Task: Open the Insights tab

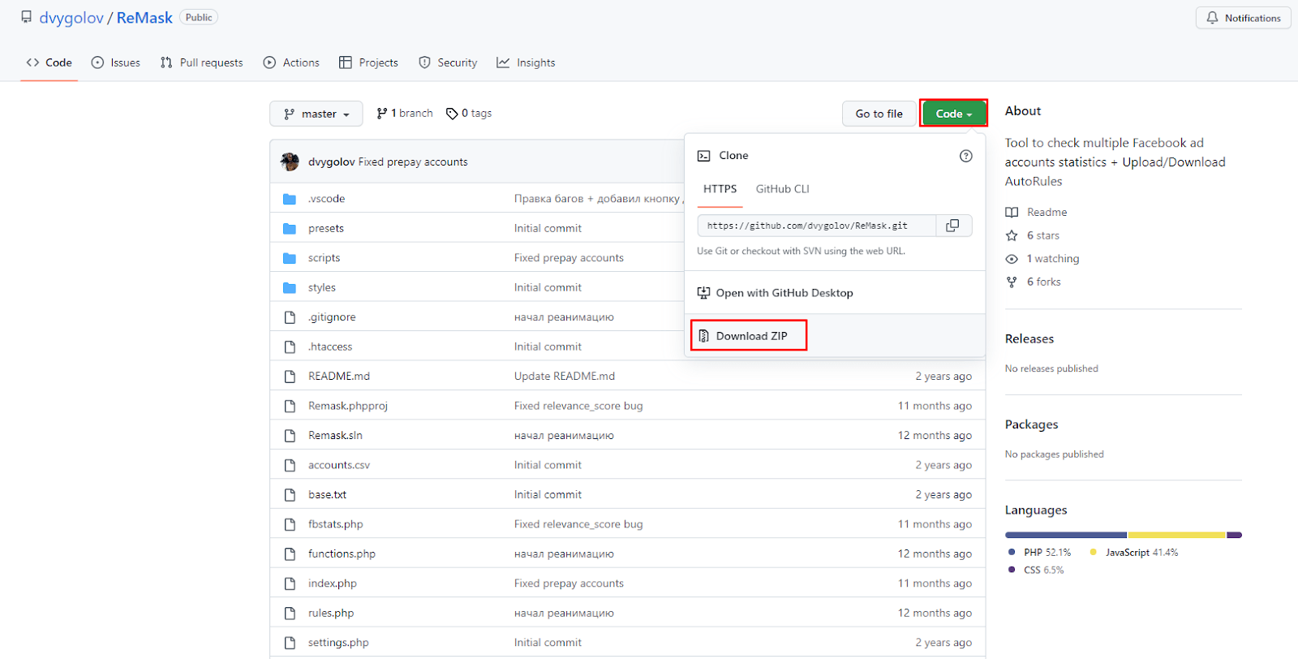Action: point(526,62)
